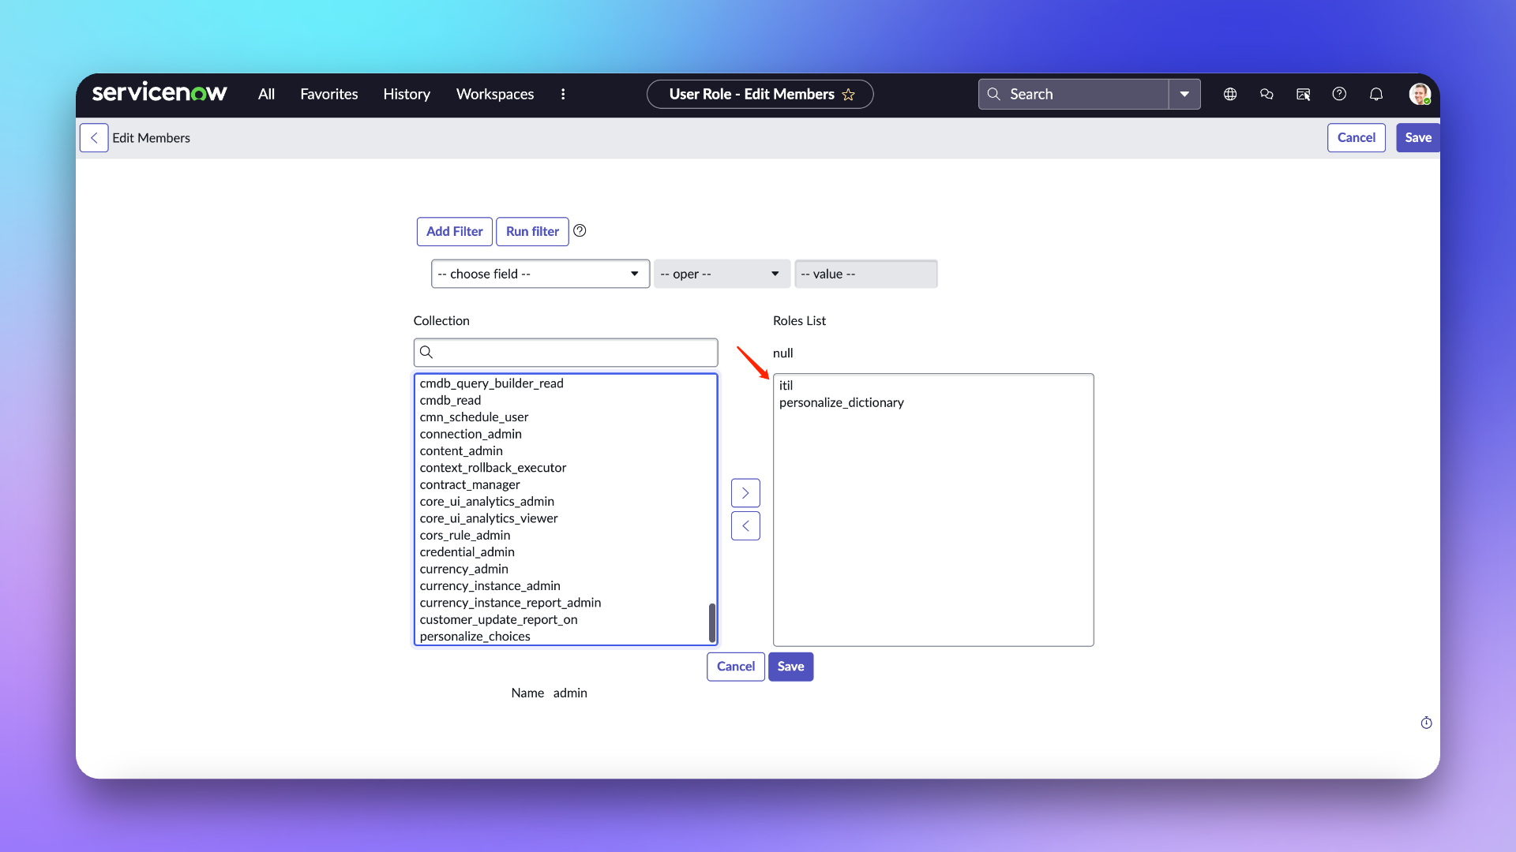This screenshot has height=852, width=1516.
Task: Open the sidebar discussions chat icon
Action: (x=1266, y=95)
